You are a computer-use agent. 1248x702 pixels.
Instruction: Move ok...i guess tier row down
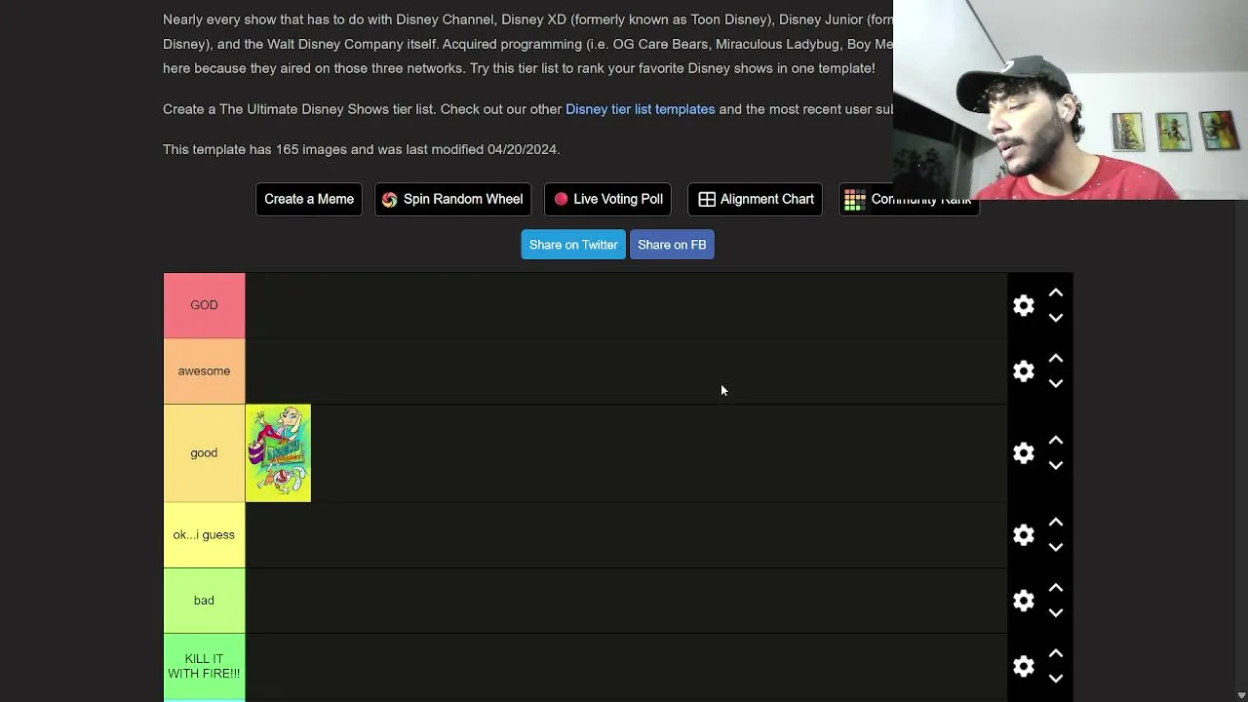[1055, 548]
